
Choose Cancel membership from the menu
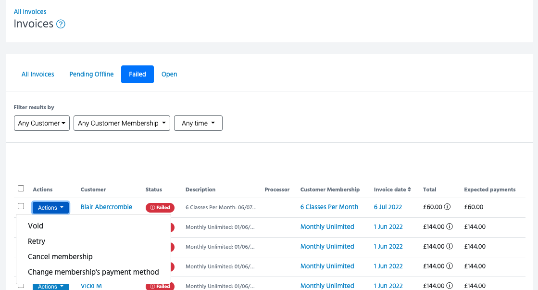coord(60,257)
